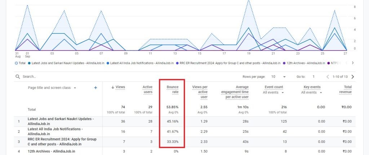Toggle 12th Archives legend item
Screen dimensions: 369x155
304,63
